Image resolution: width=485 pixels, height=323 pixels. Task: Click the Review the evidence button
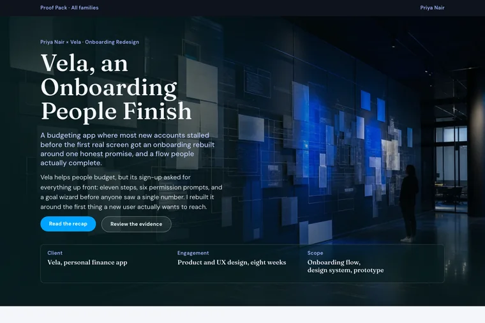(x=136, y=224)
